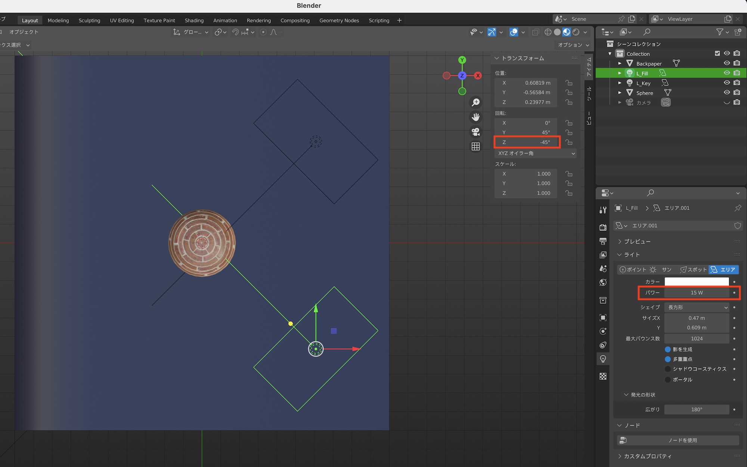Switch orthographic perspective grid icon
Screen dimensions: 747x467
[x=475, y=146]
